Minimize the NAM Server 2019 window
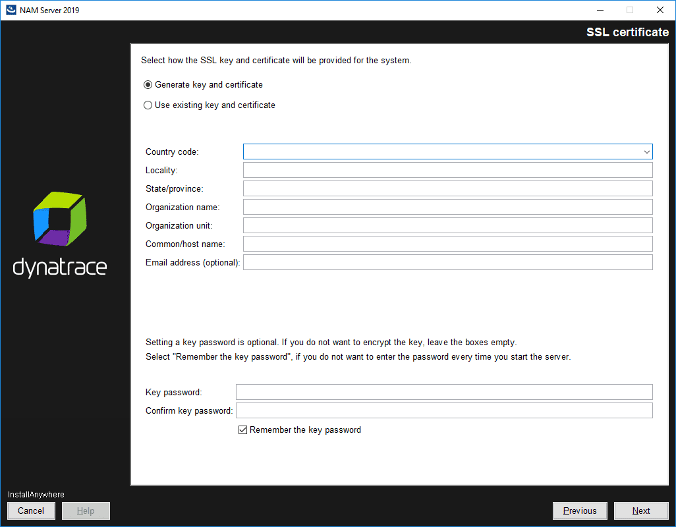Viewport: 676px width, 527px height. (x=600, y=10)
